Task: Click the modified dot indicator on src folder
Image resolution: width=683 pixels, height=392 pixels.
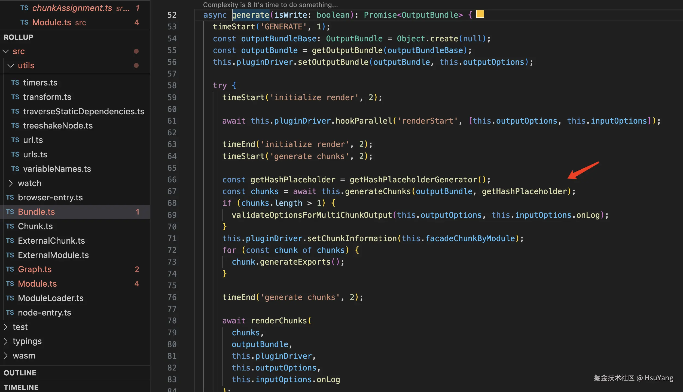Action: [136, 51]
